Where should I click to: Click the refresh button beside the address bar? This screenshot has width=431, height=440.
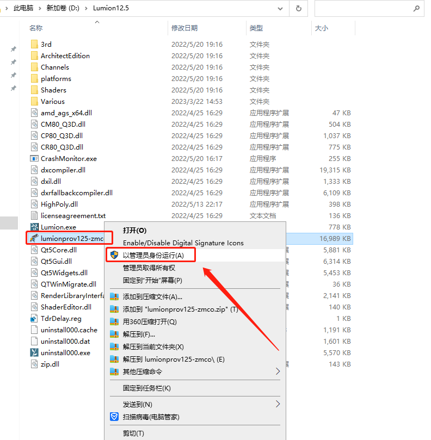[298, 8]
